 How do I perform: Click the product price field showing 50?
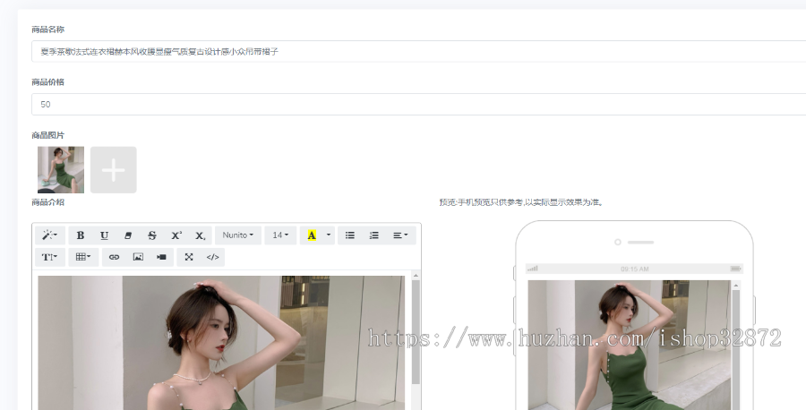click(x=418, y=105)
